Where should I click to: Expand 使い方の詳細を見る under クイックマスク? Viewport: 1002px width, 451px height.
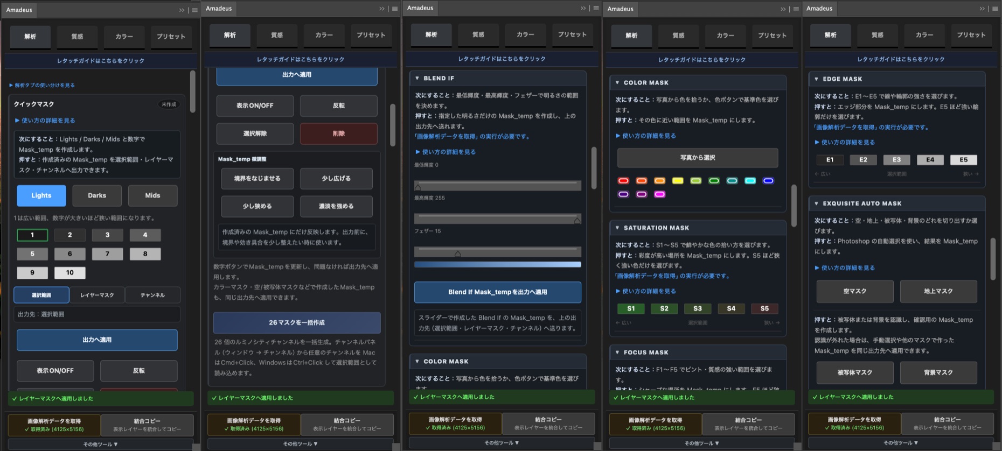[45, 121]
